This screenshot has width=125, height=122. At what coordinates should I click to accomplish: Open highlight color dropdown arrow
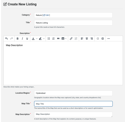point(44,38)
